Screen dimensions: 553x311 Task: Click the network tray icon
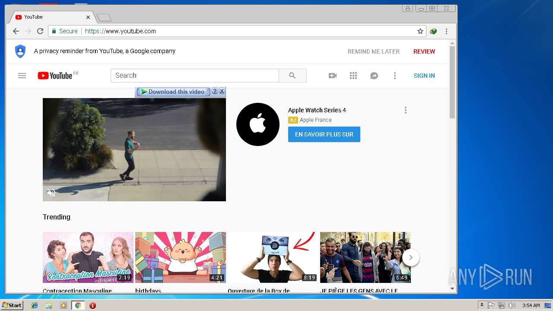(x=502, y=305)
